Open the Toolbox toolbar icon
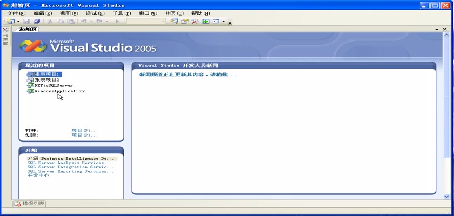This screenshot has width=454, height=216. point(195,22)
